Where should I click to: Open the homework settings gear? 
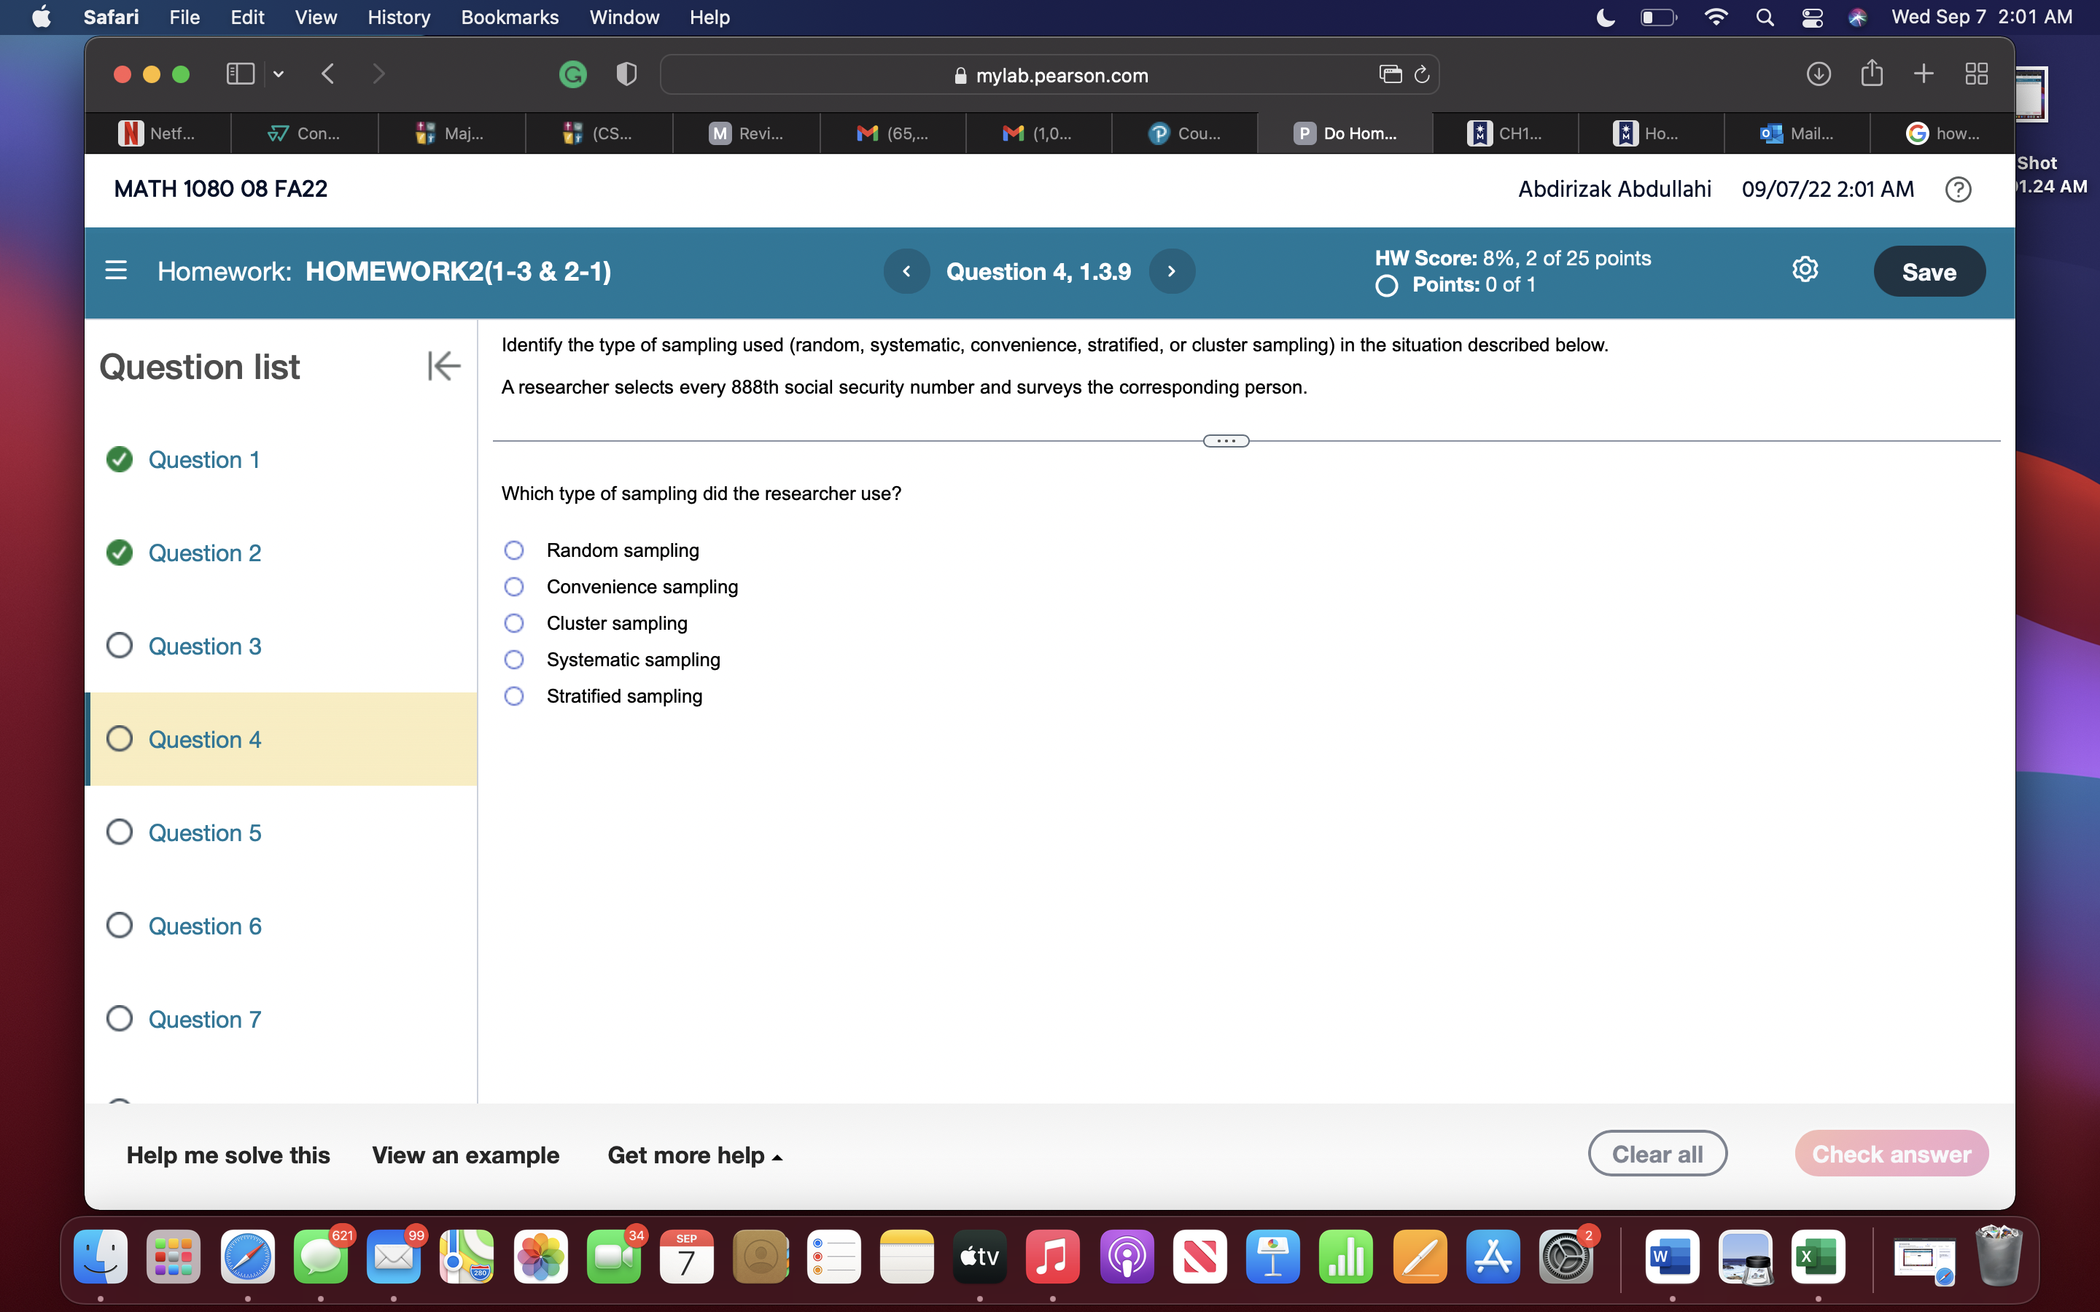(1807, 270)
